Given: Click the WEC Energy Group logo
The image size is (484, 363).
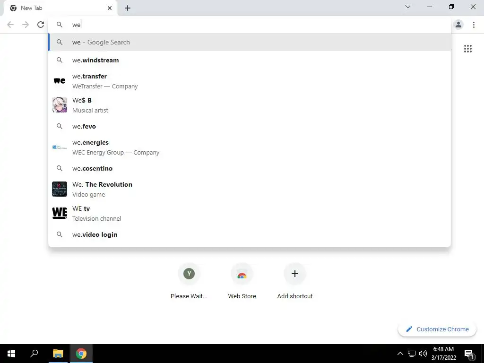Looking at the screenshot, I should pos(60,147).
